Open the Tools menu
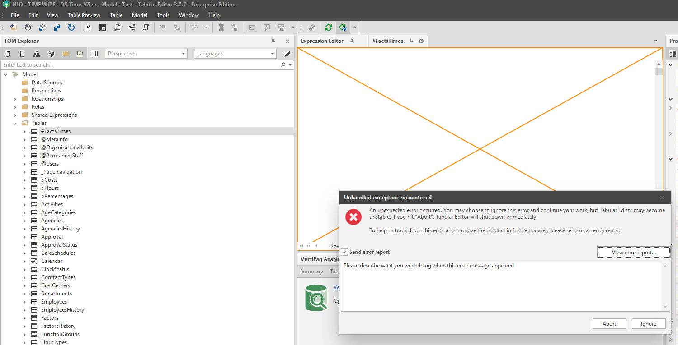This screenshot has height=345, width=678. pyautogui.click(x=163, y=15)
